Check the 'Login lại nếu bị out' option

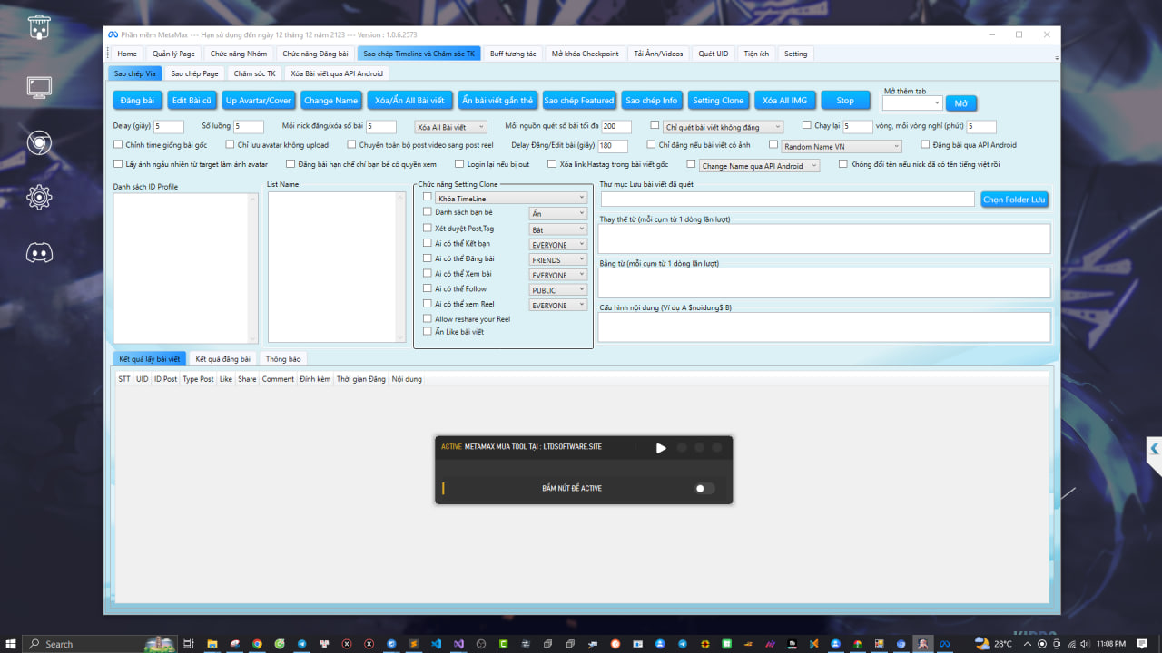tap(459, 164)
